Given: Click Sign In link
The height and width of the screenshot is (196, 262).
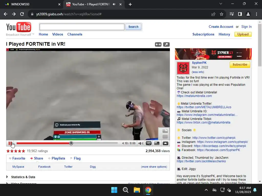Looking at the screenshot, I should coord(246,27).
